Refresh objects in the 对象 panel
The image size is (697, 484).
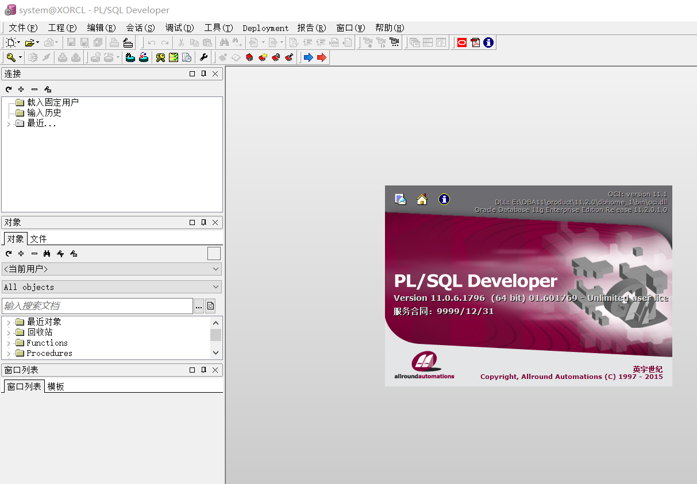tap(9, 253)
